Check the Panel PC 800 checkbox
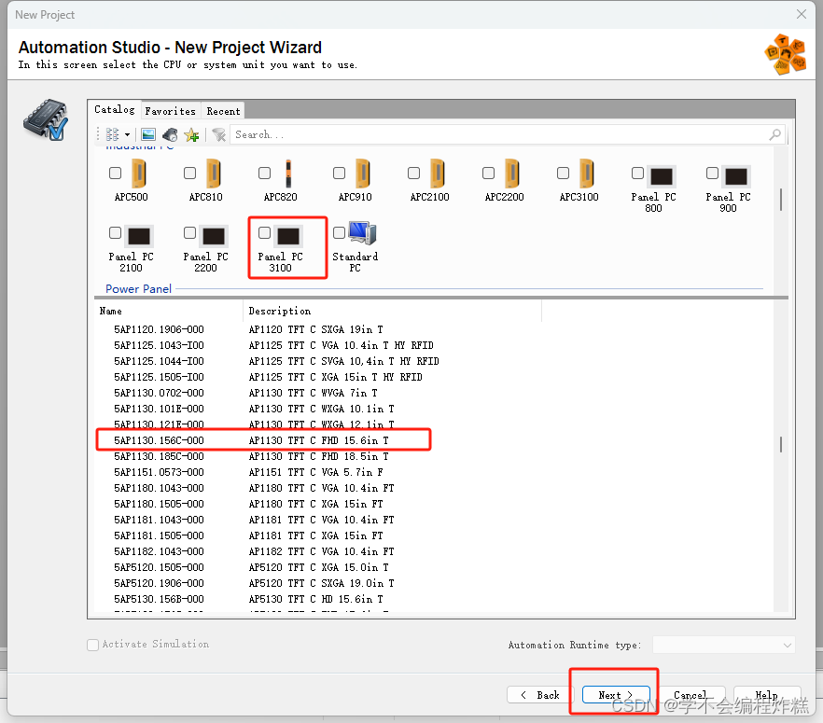The height and width of the screenshot is (723, 823). coord(637,173)
